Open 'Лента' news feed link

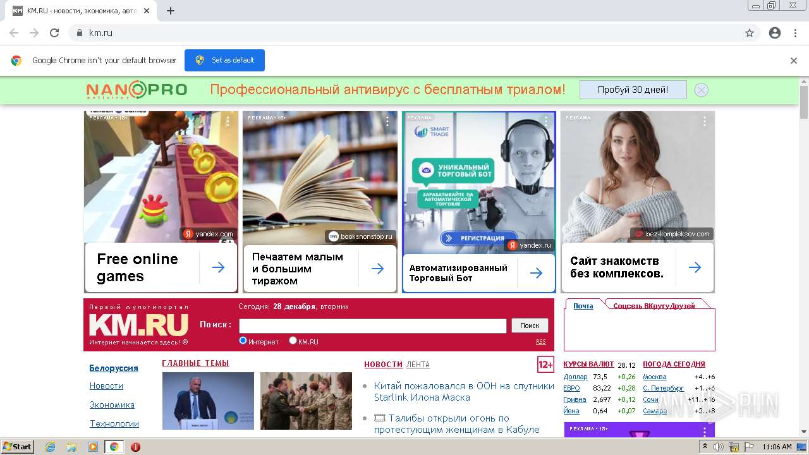tap(418, 365)
